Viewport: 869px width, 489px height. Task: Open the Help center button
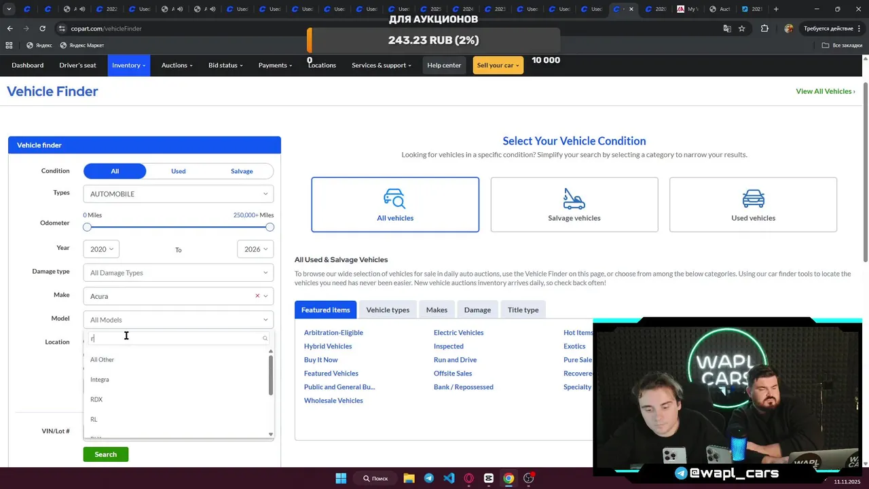444,65
